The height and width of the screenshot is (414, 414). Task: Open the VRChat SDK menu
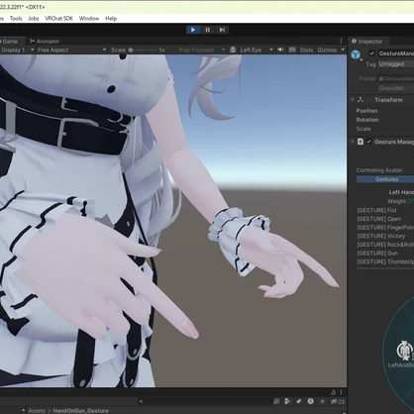coord(58,19)
